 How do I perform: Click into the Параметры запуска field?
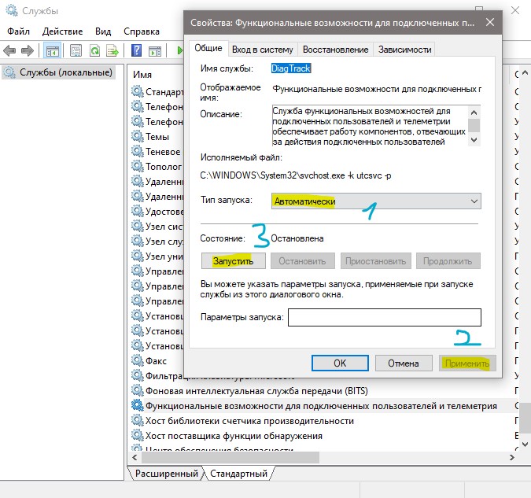(385, 317)
